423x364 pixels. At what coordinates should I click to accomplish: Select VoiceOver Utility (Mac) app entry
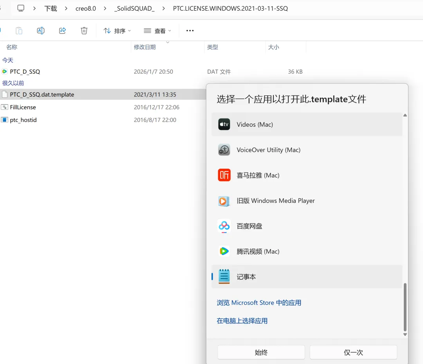[x=307, y=150]
